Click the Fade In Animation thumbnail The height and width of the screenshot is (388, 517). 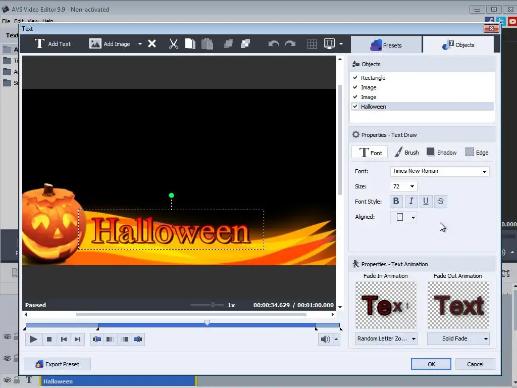[386, 305]
